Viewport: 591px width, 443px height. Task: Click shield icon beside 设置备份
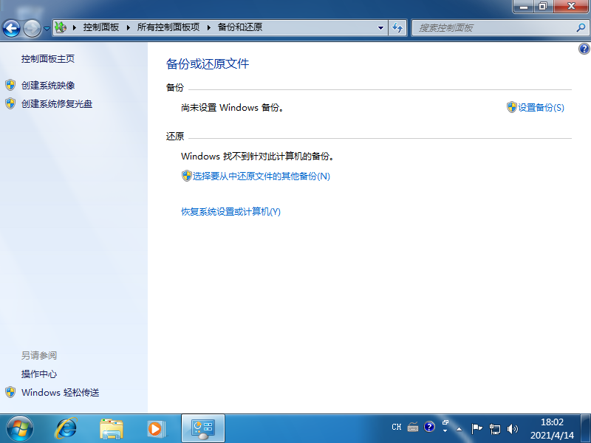coord(511,107)
